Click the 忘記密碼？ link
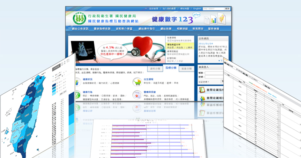 tap(204, 82)
